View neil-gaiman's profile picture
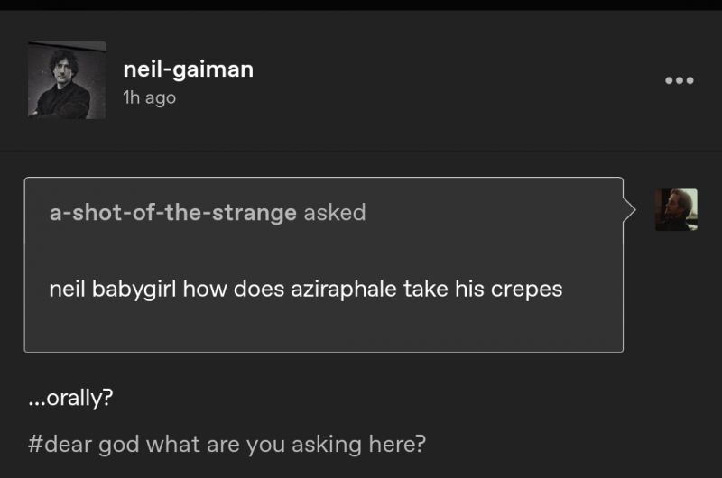Screen dimensions: 722x478 [x=67, y=80]
